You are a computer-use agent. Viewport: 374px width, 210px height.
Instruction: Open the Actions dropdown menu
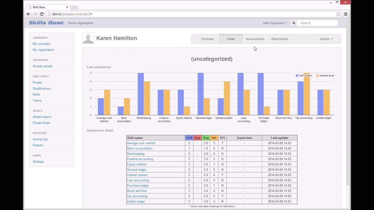[x=326, y=39]
